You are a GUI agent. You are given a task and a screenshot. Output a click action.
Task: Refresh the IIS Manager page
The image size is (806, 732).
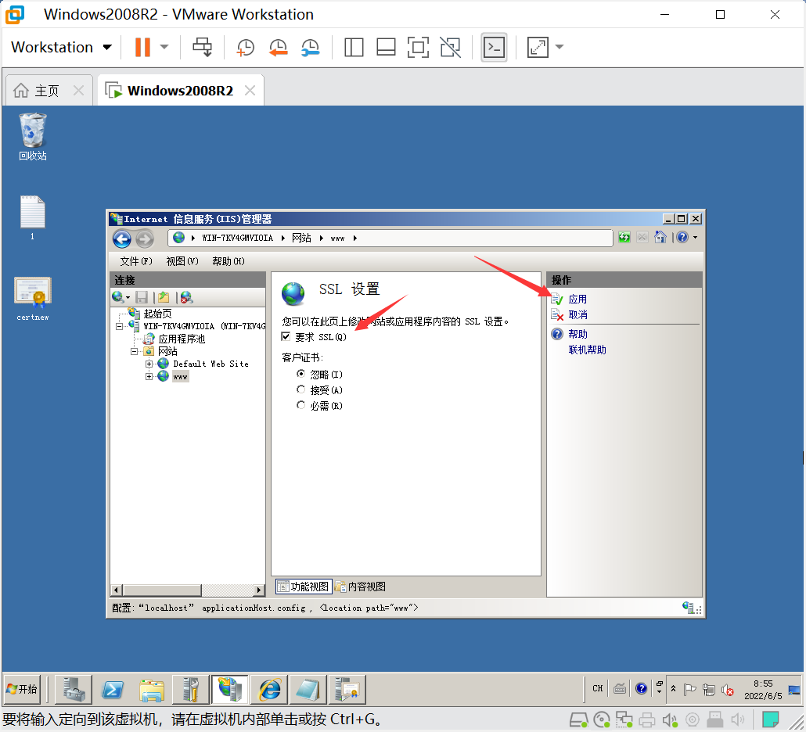tap(624, 237)
